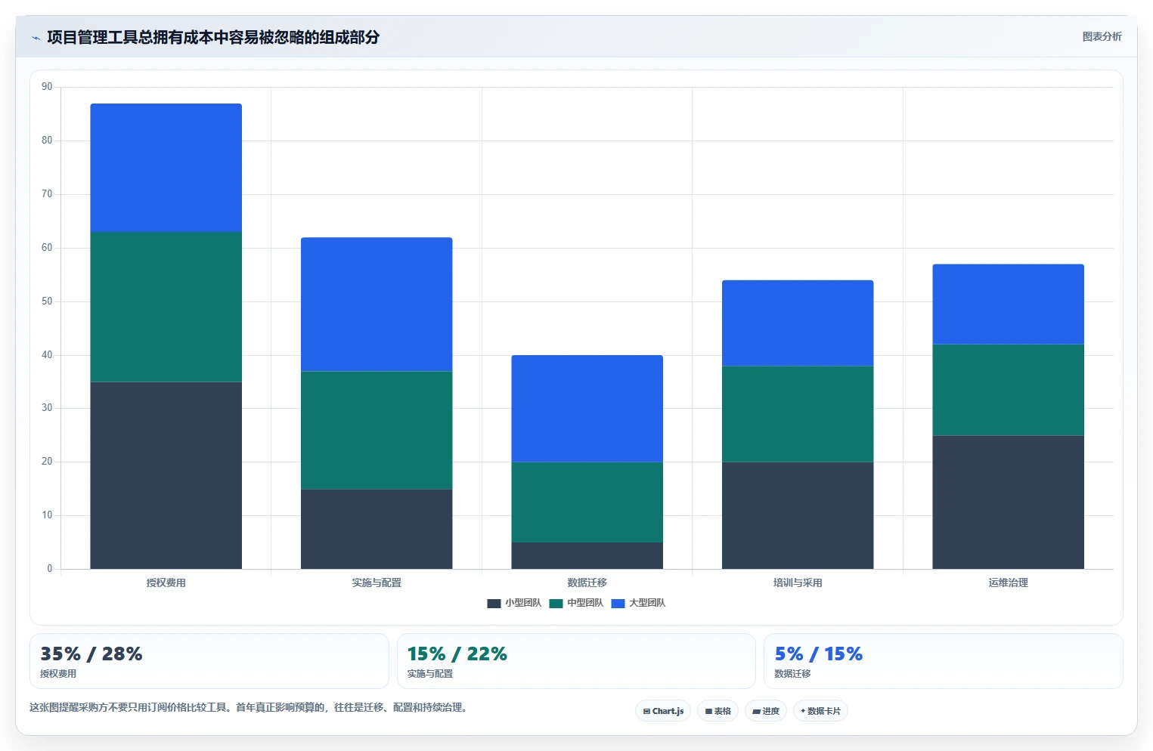
Task: Click the 大型团队 segment of the 实施与配置 bar
Action: pos(377,304)
